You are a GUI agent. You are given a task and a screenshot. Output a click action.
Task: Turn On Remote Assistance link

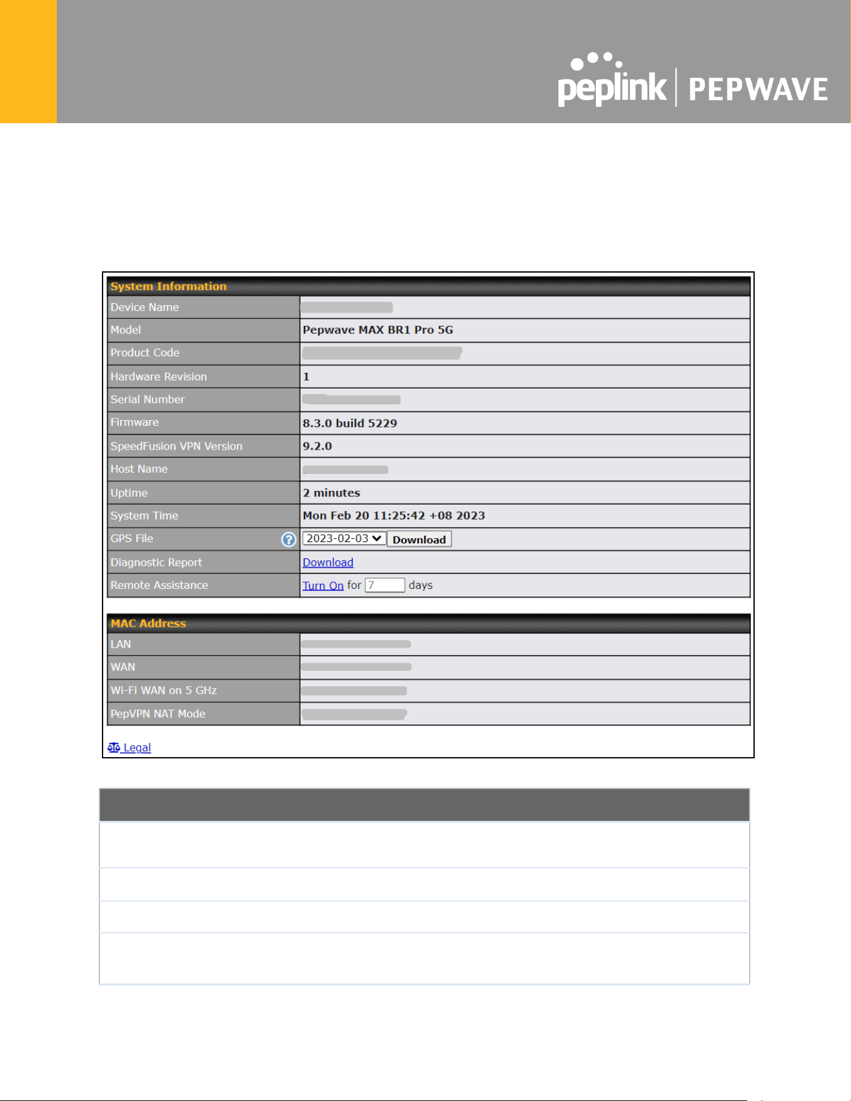[x=323, y=585]
